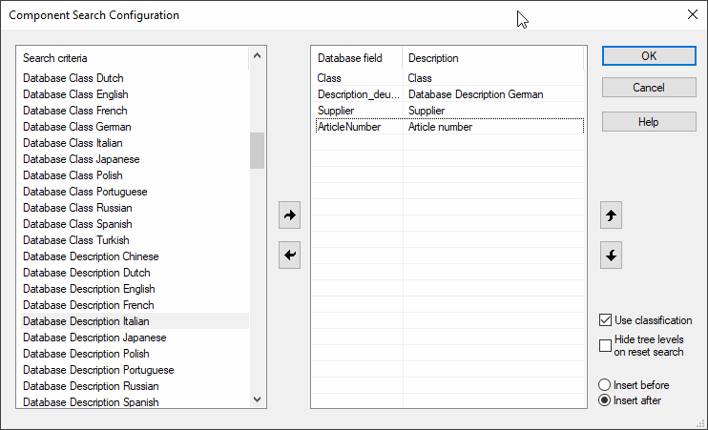708x430 pixels.
Task: Click the Search criteria list header
Action: [135, 58]
